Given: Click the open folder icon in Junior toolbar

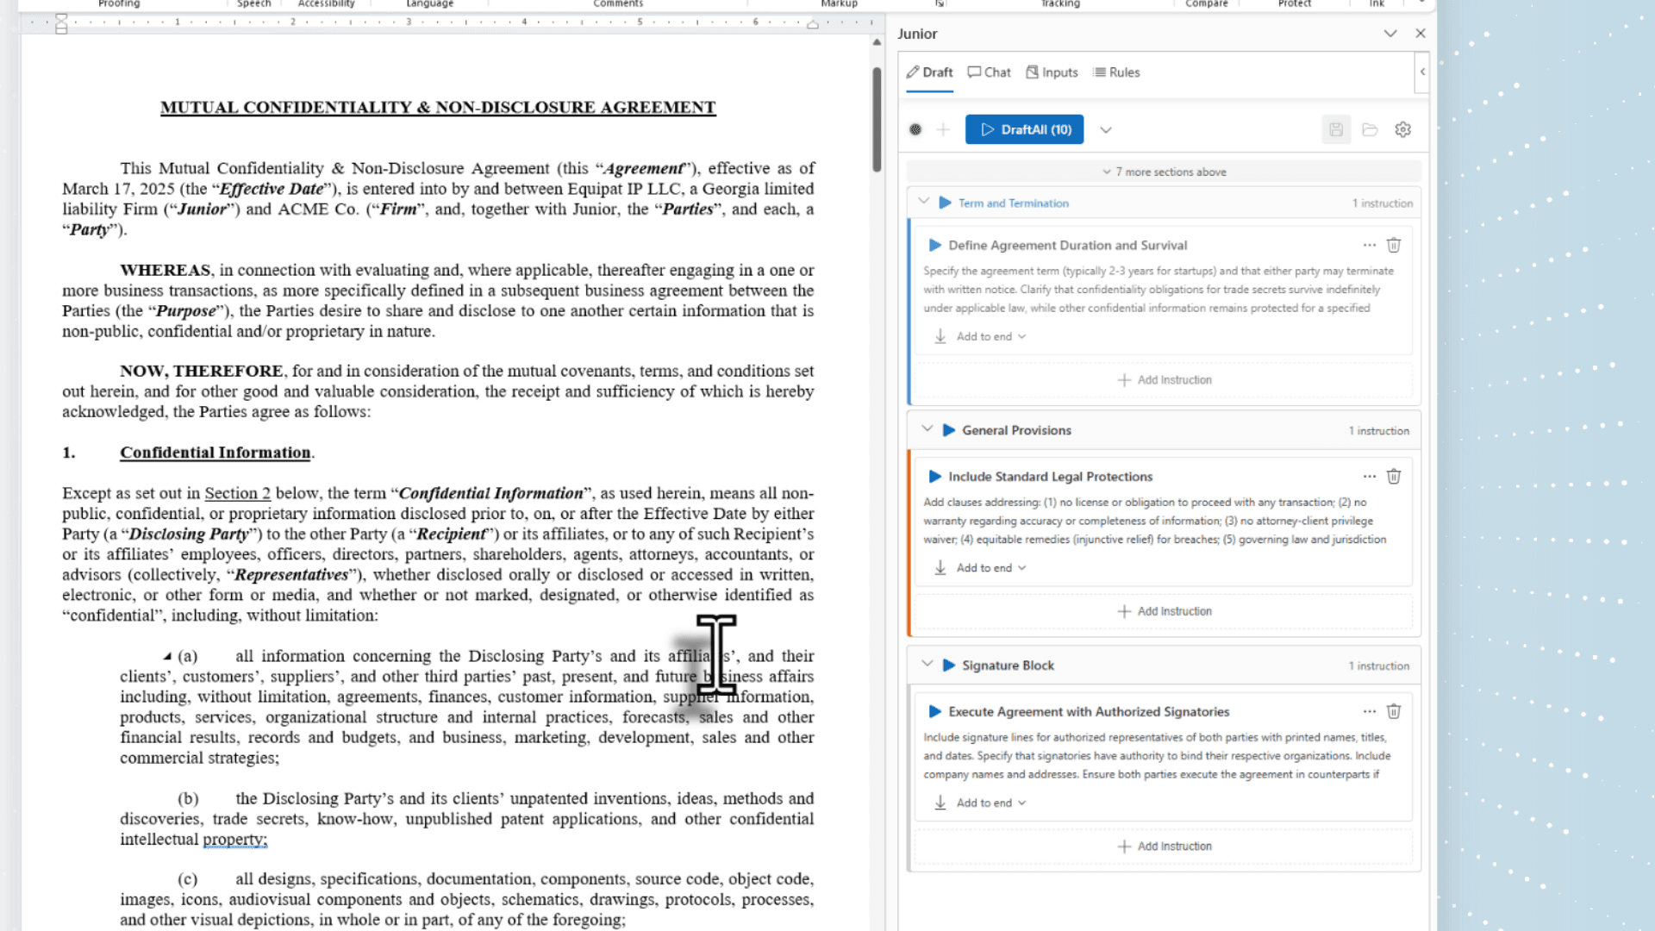Looking at the screenshot, I should point(1370,129).
